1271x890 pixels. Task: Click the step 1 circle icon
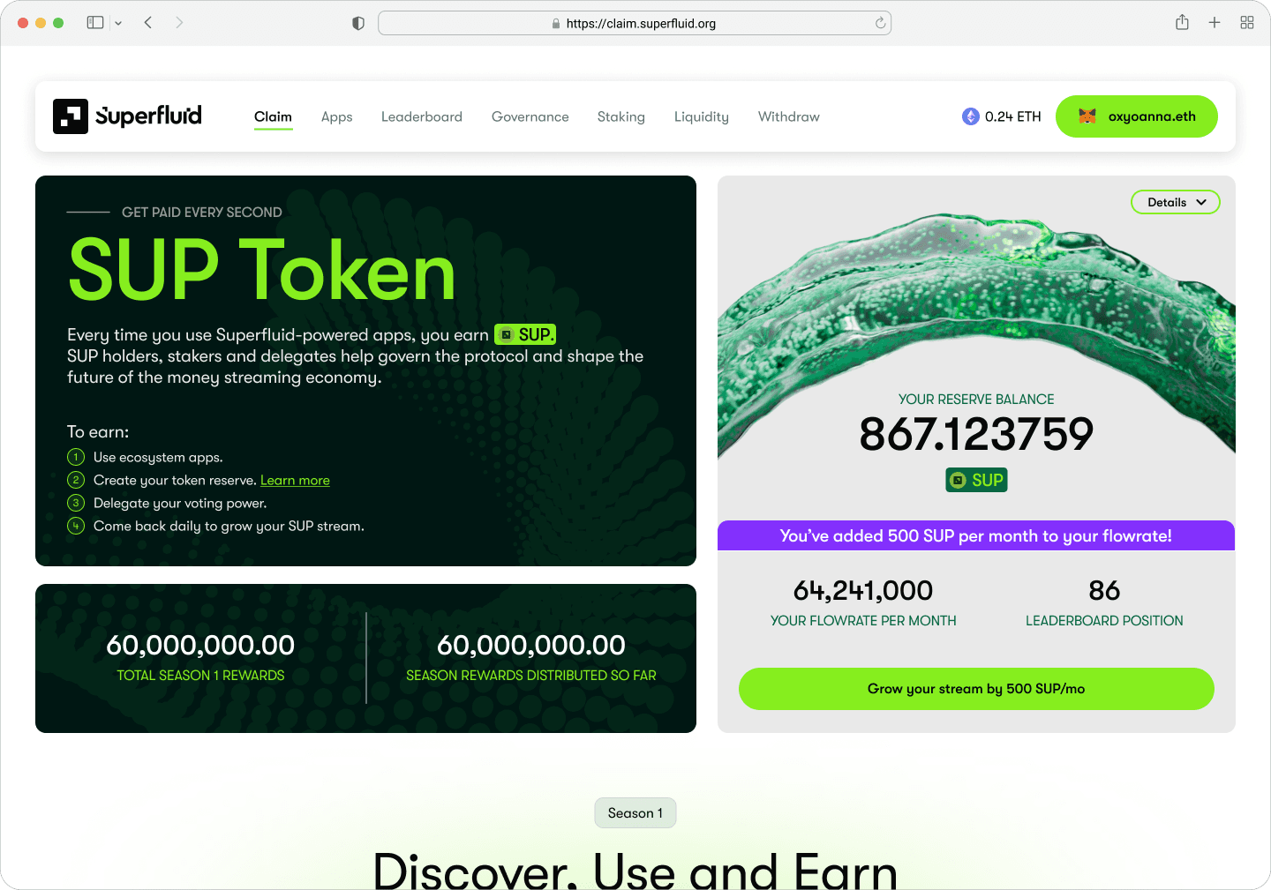click(x=76, y=457)
